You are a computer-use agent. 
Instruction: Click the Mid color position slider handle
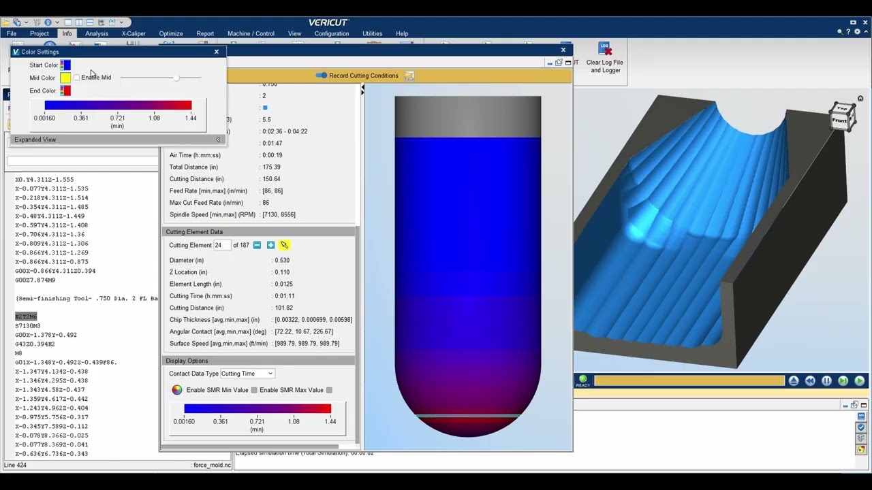pos(176,78)
